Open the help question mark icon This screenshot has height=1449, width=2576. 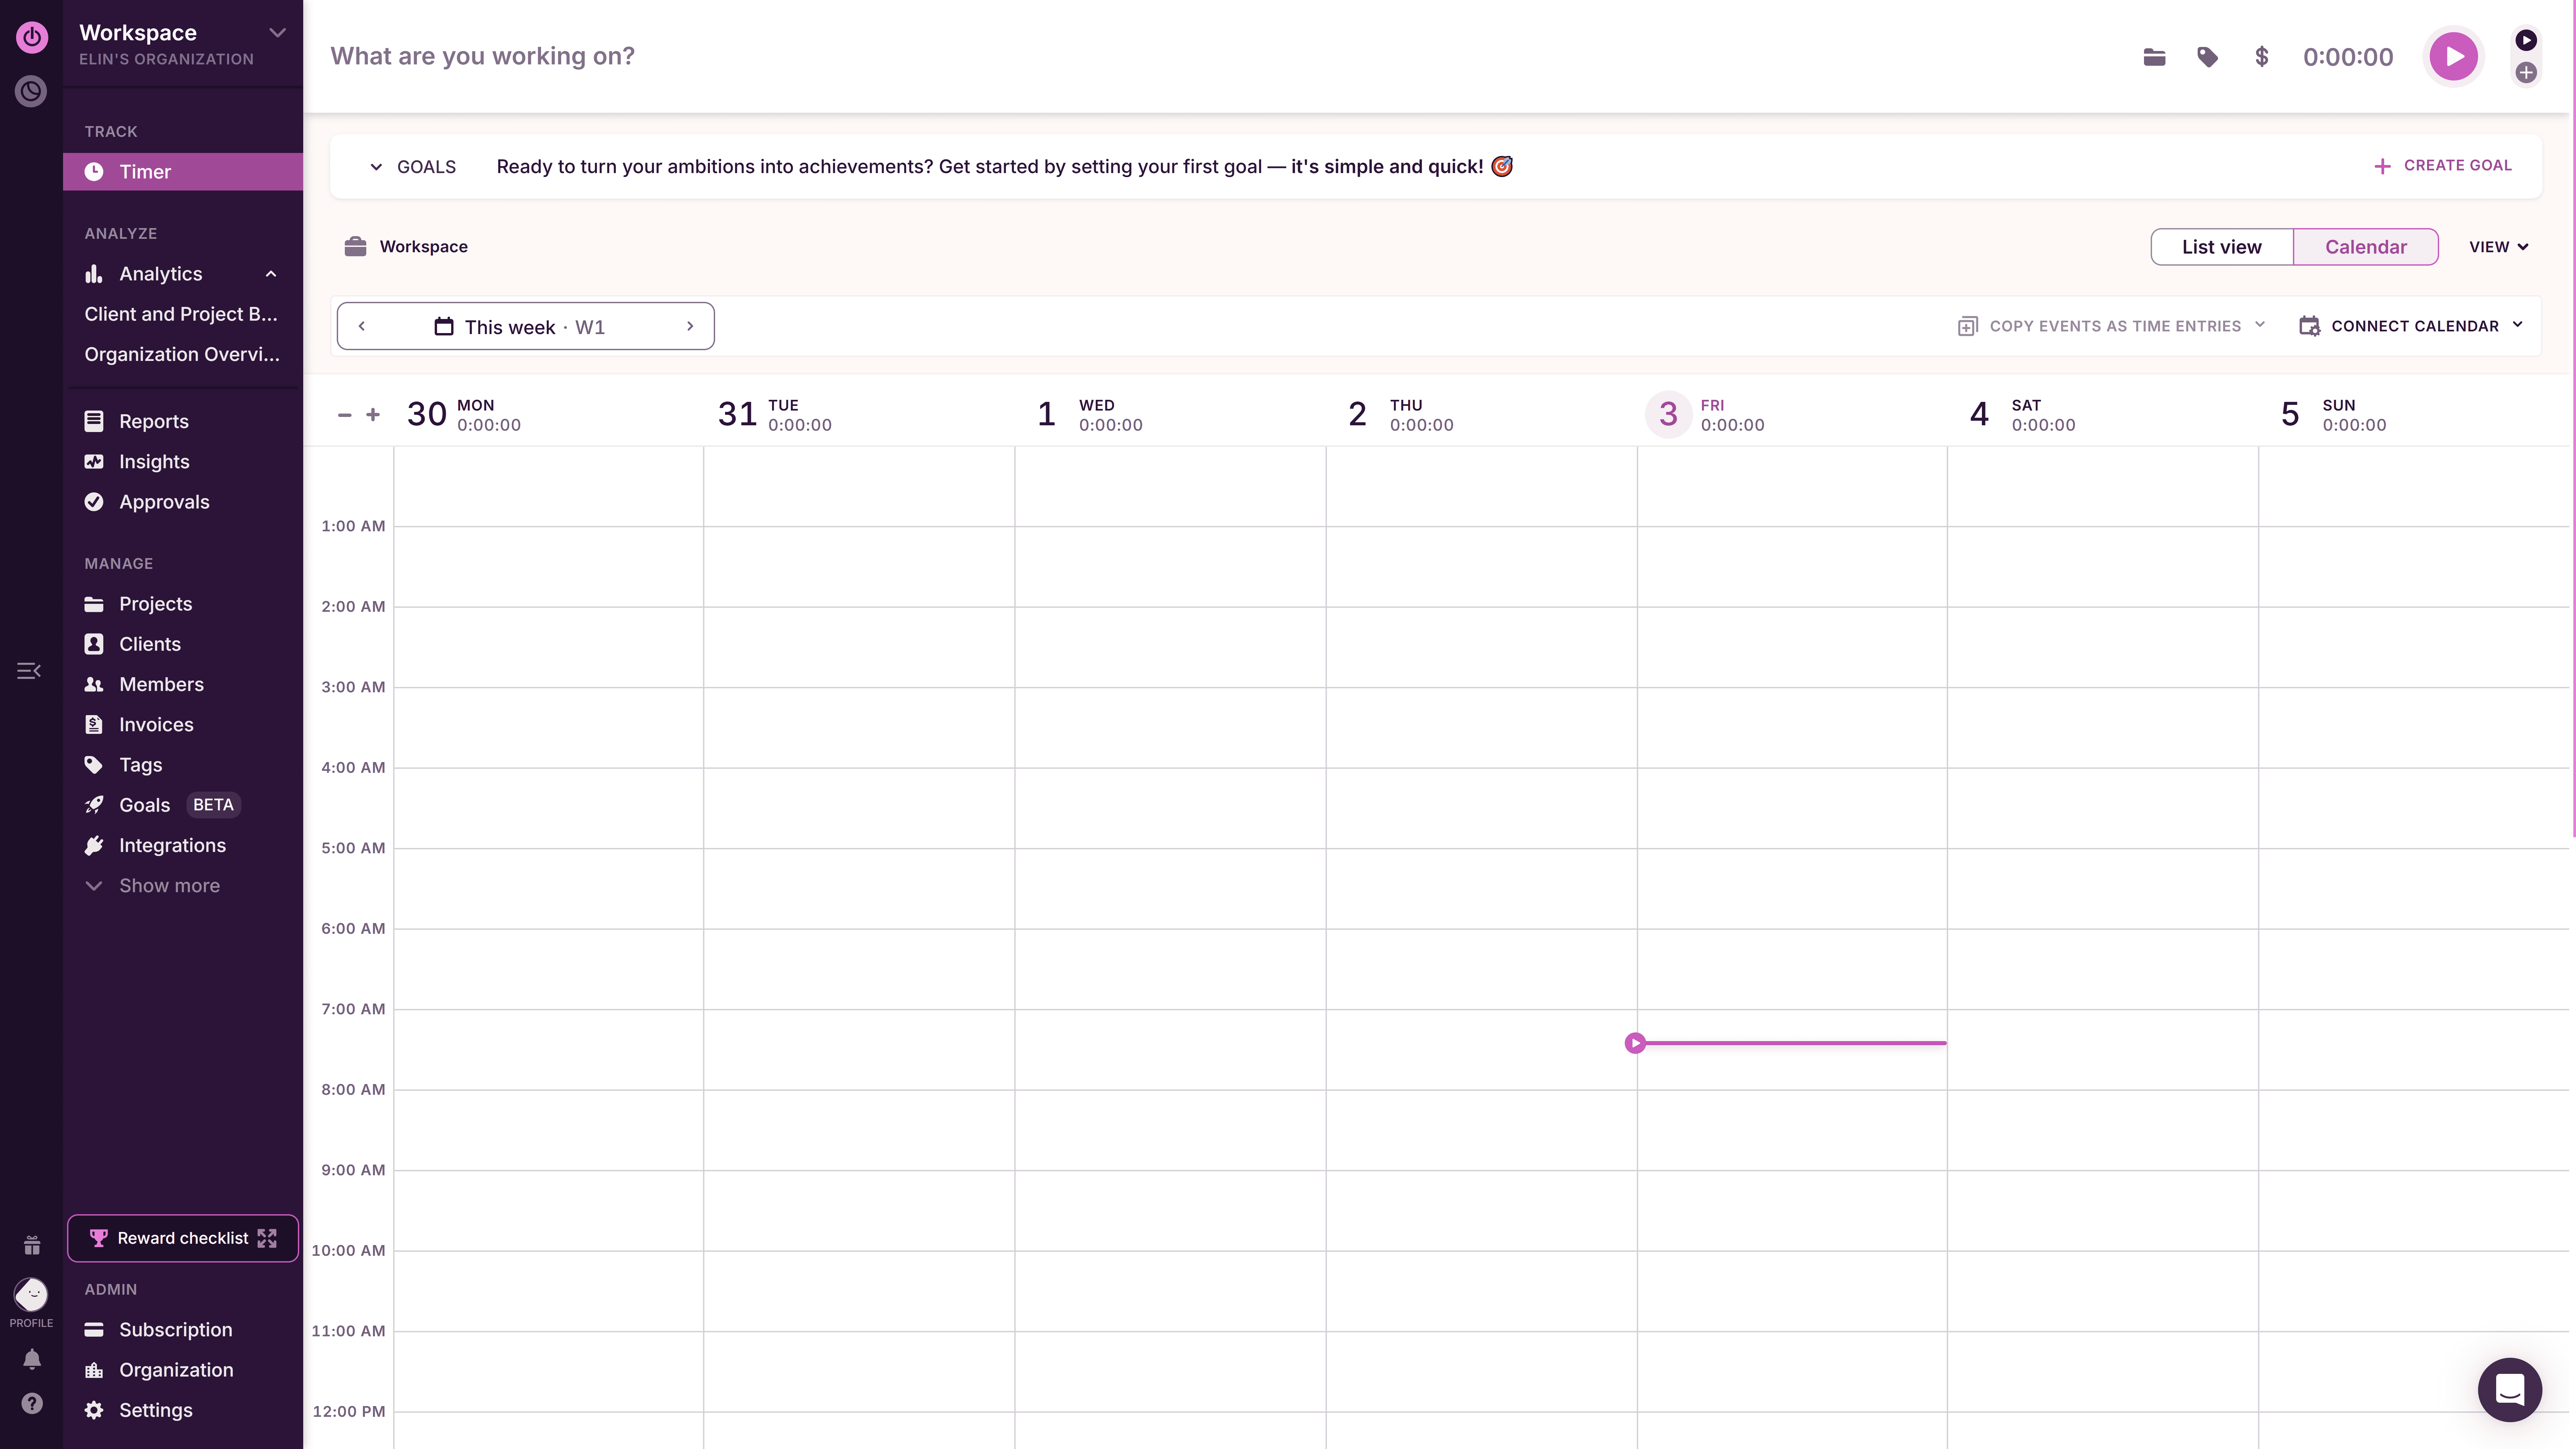click(32, 1404)
